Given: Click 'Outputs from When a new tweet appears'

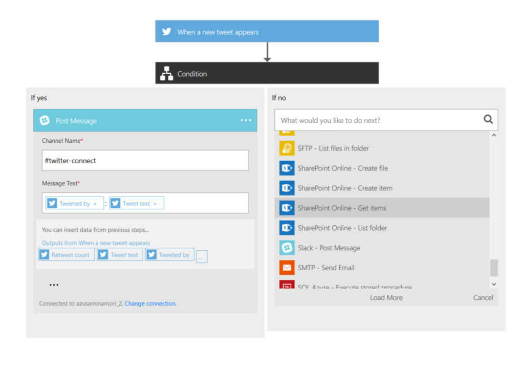Looking at the screenshot, I should (96, 243).
